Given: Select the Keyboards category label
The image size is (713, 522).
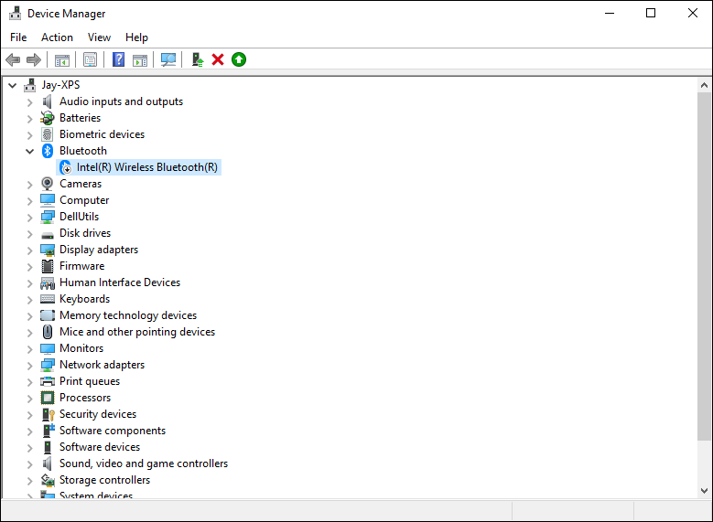Looking at the screenshot, I should pos(84,299).
